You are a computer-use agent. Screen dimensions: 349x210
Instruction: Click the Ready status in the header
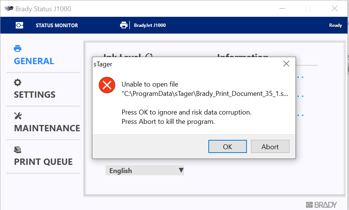click(335, 25)
